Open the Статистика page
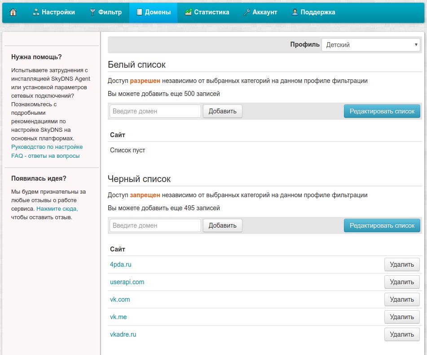Viewport: 427px width, 355px height. pos(207,12)
